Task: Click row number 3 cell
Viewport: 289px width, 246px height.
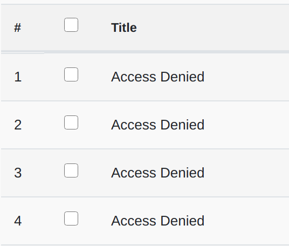Action: (x=18, y=173)
